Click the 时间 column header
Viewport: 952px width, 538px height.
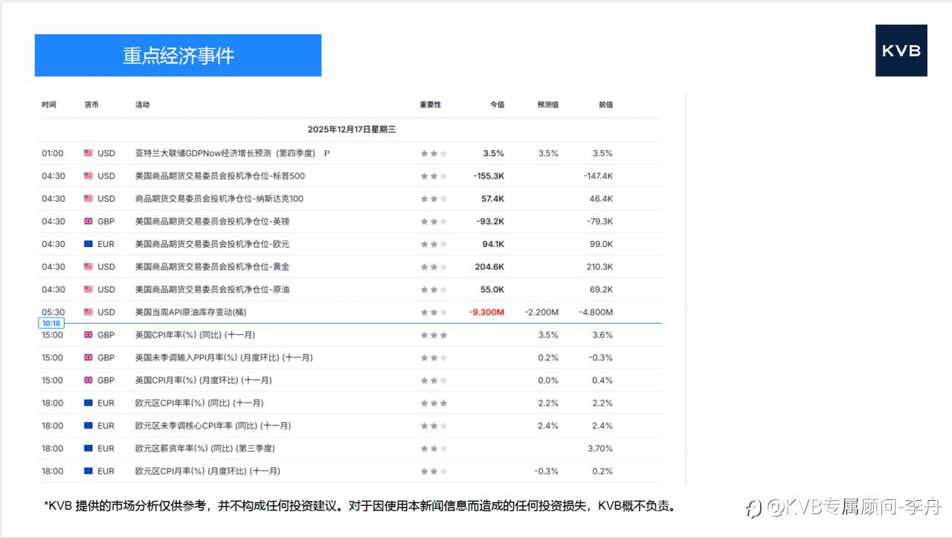tap(48, 104)
